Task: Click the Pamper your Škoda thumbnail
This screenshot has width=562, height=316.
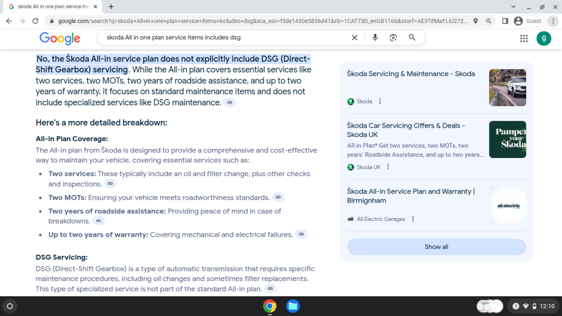Action: coord(507,139)
